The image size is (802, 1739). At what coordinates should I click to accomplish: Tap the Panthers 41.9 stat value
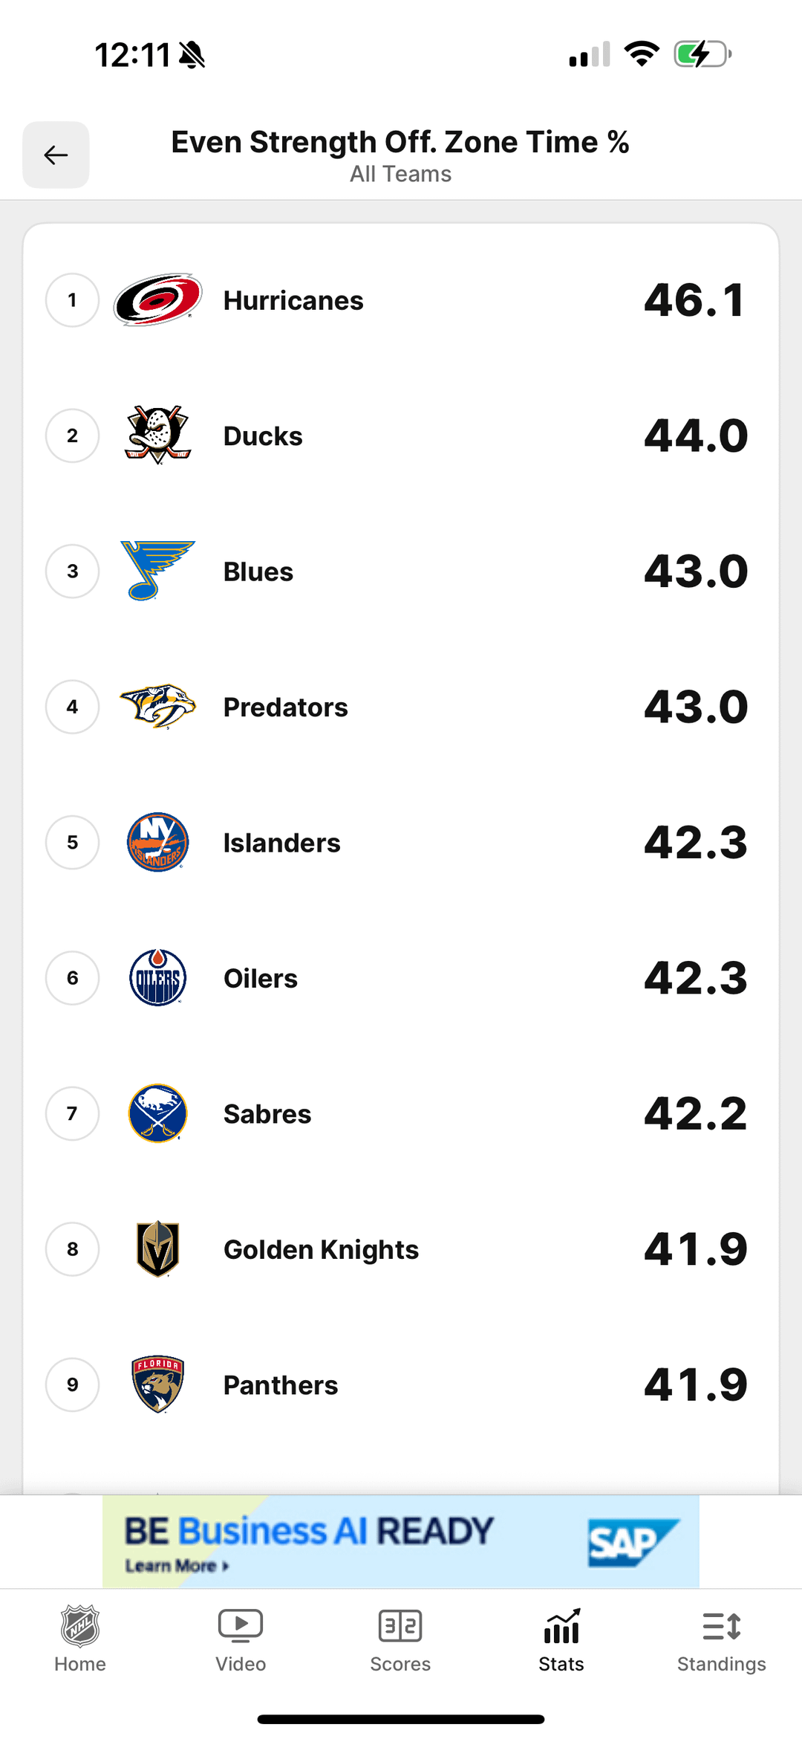[x=695, y=1385]
